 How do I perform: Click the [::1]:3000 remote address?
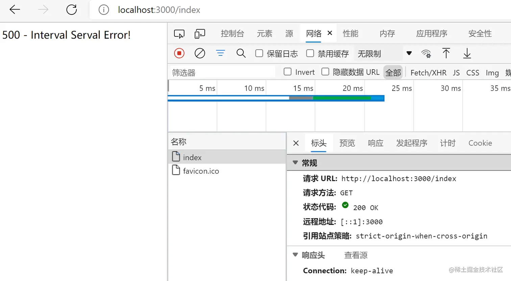pos(361,222)
